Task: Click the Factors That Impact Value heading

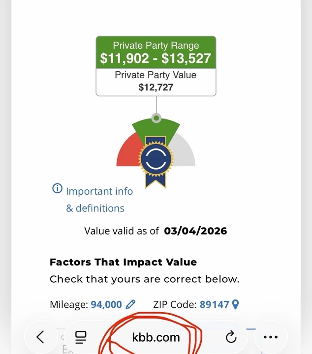Action: [x=123, y=262]
